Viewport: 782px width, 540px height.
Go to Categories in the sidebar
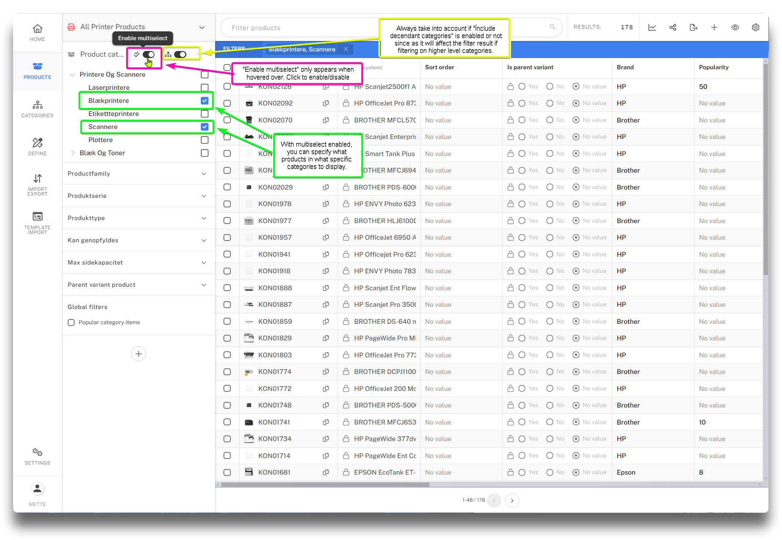[x=38, y=109]
